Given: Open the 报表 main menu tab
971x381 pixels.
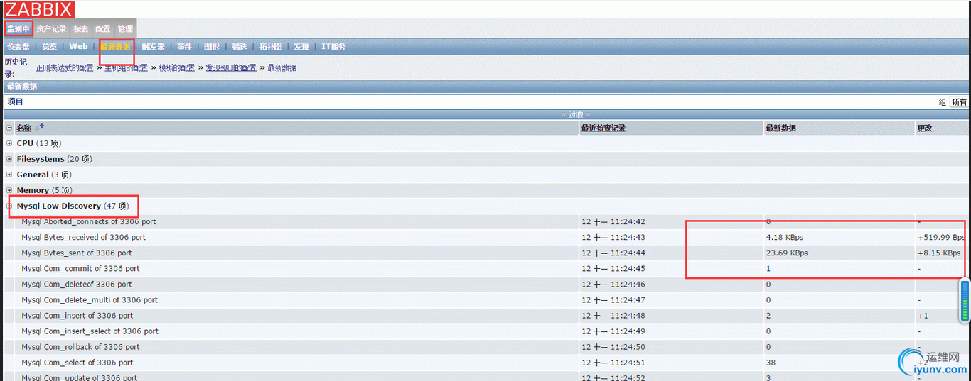Looking at the screenshot, I should [81, 29].
